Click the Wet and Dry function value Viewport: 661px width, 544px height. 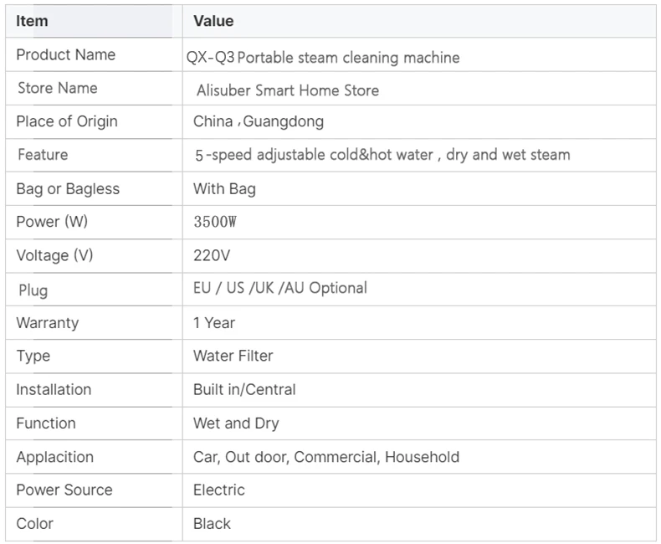[236, 423]
